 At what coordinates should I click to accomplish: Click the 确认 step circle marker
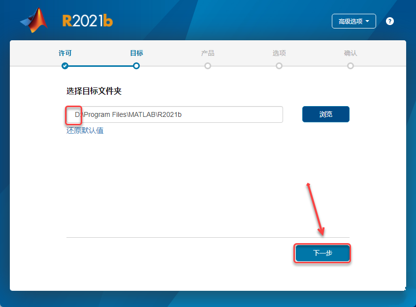pos(351,66)
